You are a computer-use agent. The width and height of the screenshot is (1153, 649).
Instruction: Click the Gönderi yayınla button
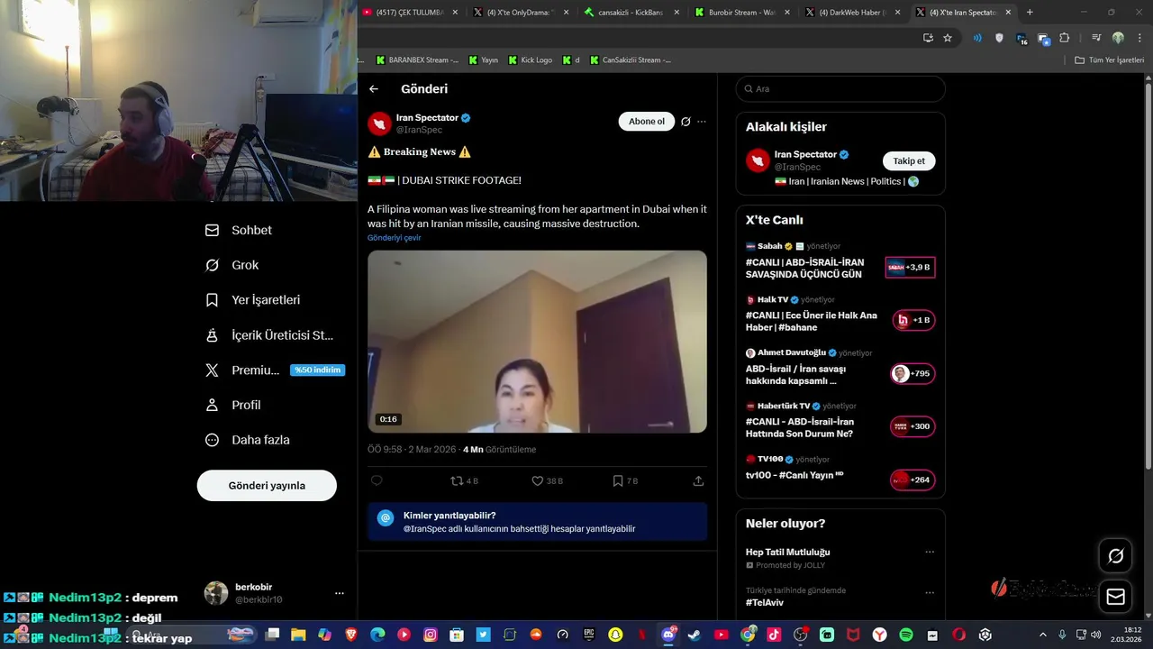point(267,485)
